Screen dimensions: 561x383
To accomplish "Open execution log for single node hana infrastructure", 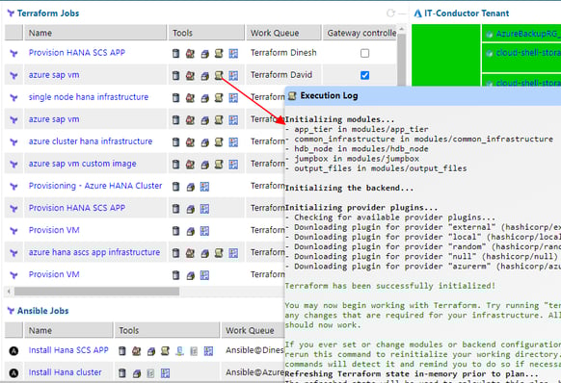I will pos(219,97).
